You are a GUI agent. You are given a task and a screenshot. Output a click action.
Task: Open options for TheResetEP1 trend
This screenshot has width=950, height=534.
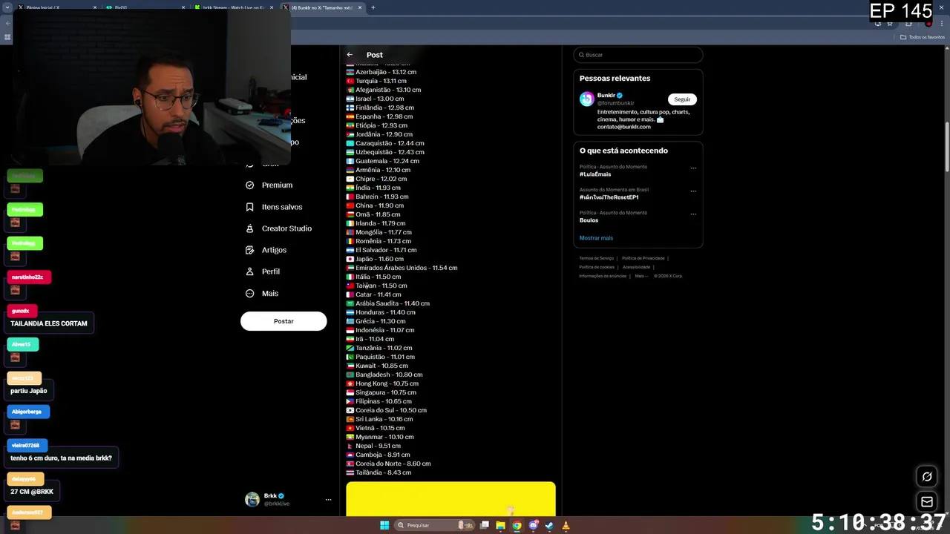tap(693, 191)
